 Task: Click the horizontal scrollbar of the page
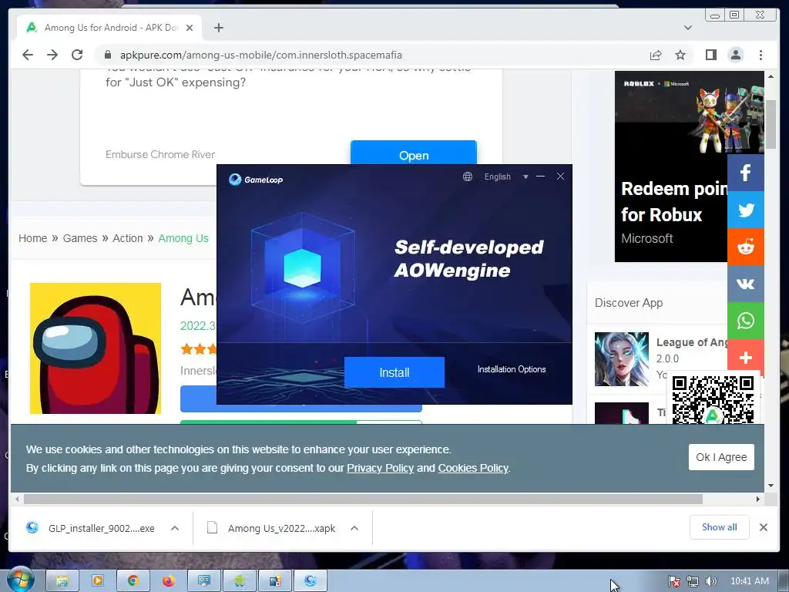[363, 499]
